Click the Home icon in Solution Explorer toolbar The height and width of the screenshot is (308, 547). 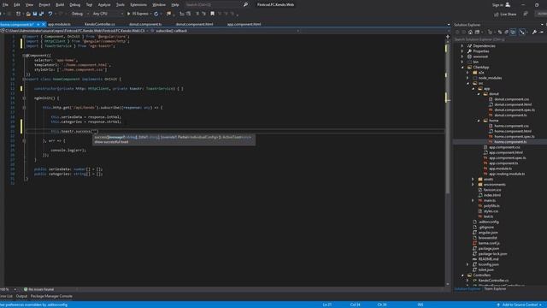click(470, 33)
